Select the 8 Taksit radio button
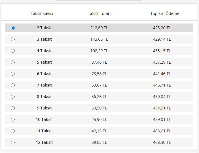Viewport: 199px width, 153px height. click(x=13, y=97)
